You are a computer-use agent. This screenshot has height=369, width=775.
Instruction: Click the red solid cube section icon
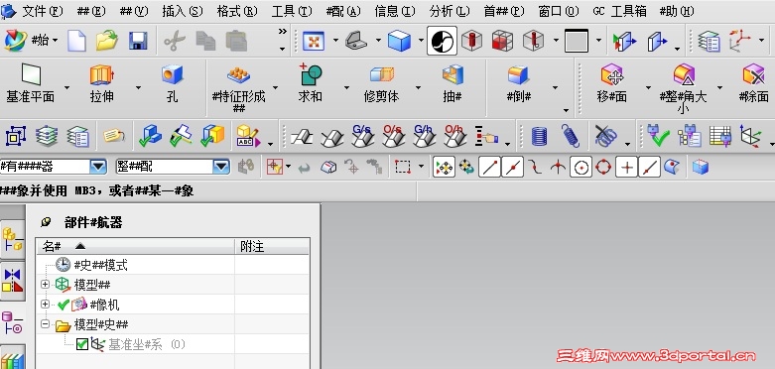click(x=502, y=41)
